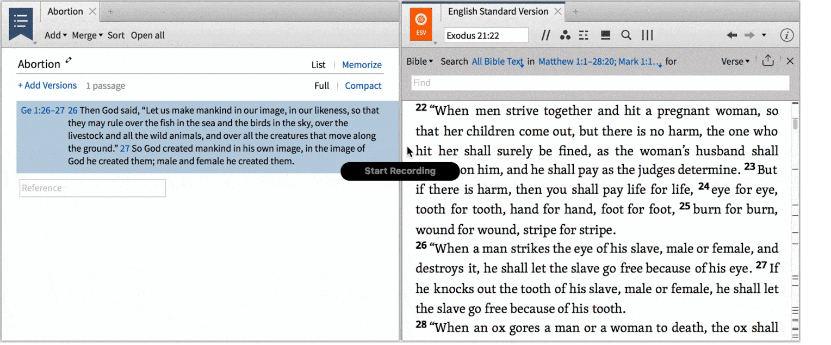Click verse 22 number in ESV text
Image resolution: width=831 pixels, height=345 pixels.
pos(421,108)
